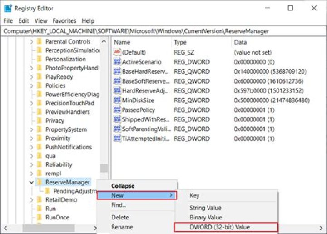The width and height of the screenshot is (327, 234).
Task: Expand the PlayReady key
Action: (31, 77)
